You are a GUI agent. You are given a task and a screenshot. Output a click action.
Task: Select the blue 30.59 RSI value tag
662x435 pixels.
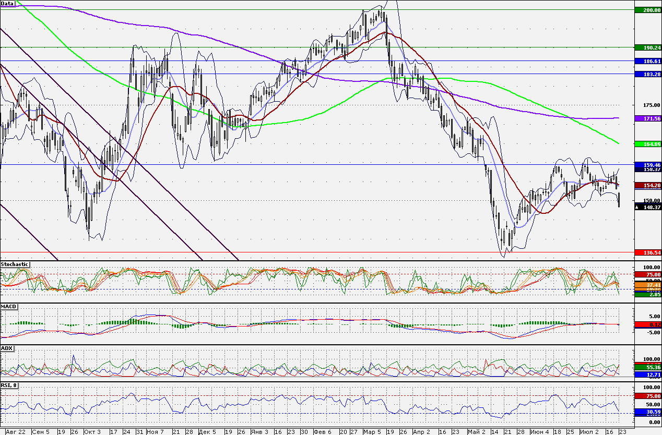click(x=647, y=412)
